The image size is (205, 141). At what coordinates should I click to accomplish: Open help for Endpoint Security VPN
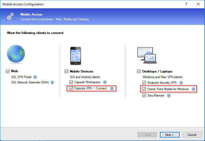[181, 83]
